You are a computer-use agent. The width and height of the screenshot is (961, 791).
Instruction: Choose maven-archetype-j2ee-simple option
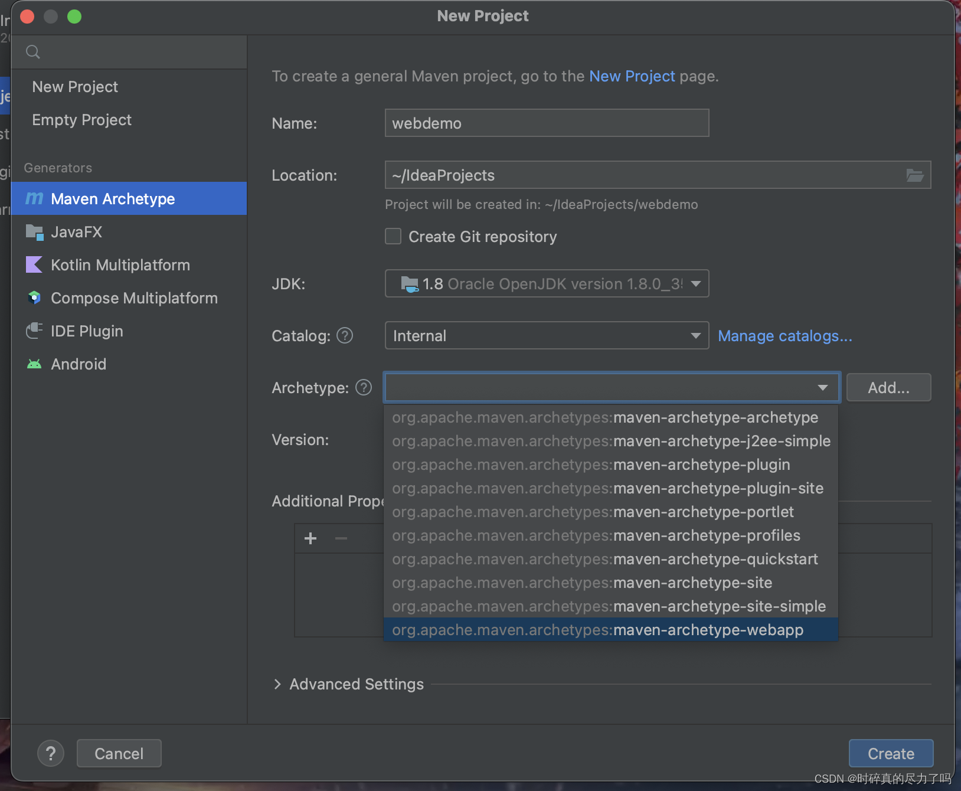click(611, 441)
